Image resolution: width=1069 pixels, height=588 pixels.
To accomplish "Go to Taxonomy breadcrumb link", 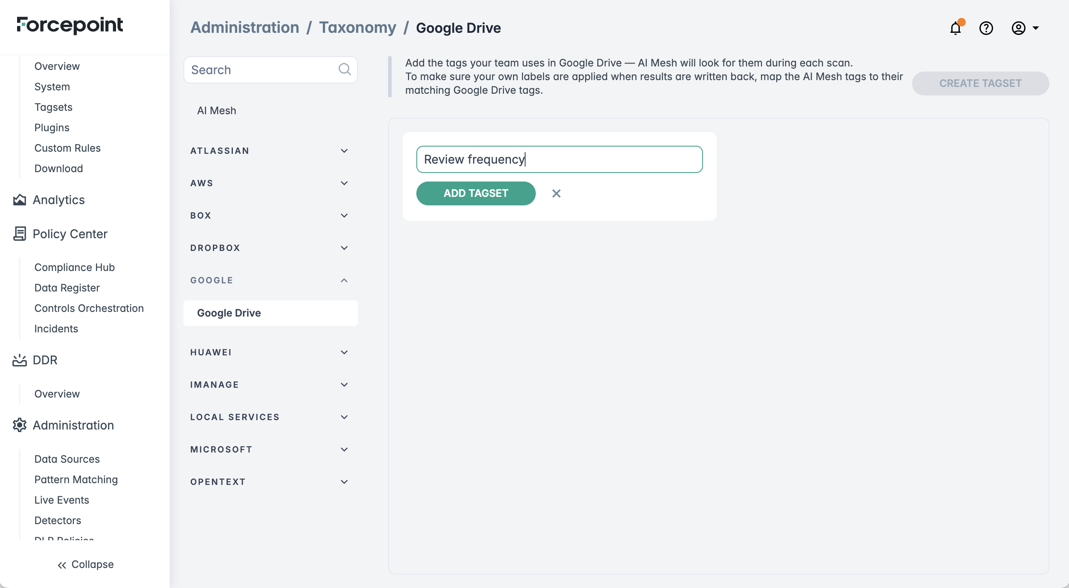I will [x=357, y=28].
